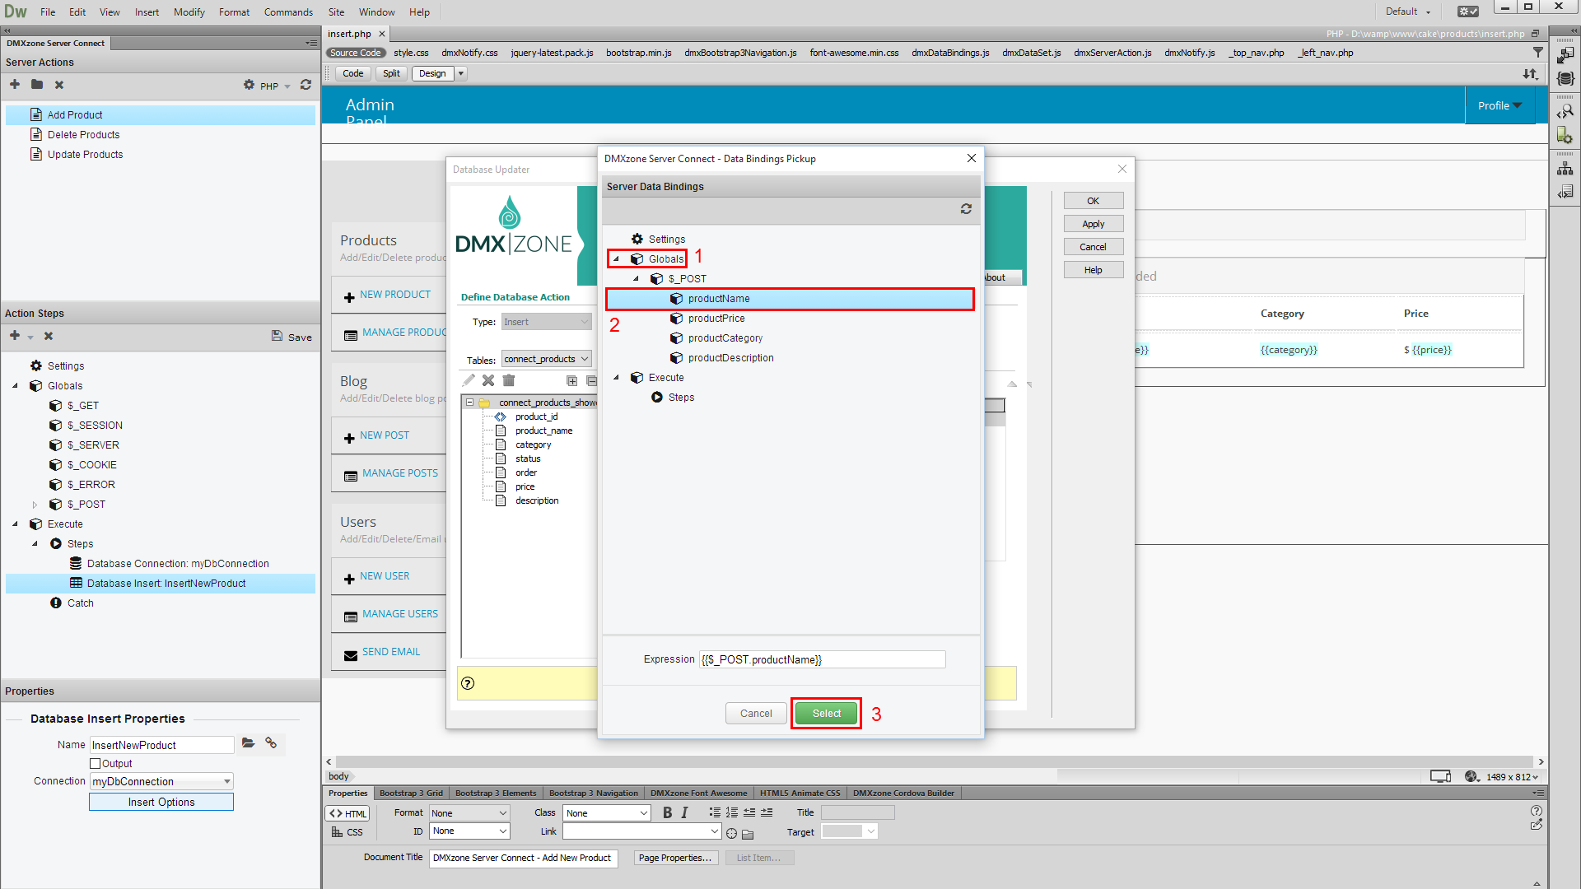Click the add server action plus icon
Screen dimensions: 1581x889
tap(15, 85)
